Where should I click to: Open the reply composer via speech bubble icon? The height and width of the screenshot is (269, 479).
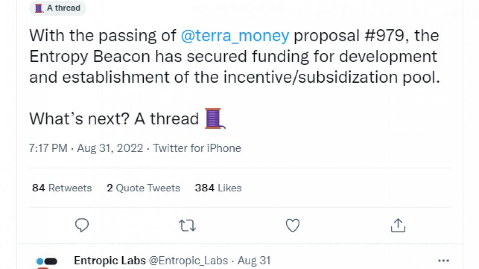pyautogui.click(x=81, y=225)
